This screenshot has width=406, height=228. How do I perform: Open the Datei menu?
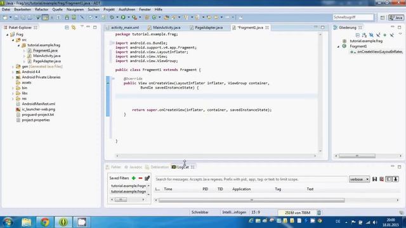[x=6, y=9]
